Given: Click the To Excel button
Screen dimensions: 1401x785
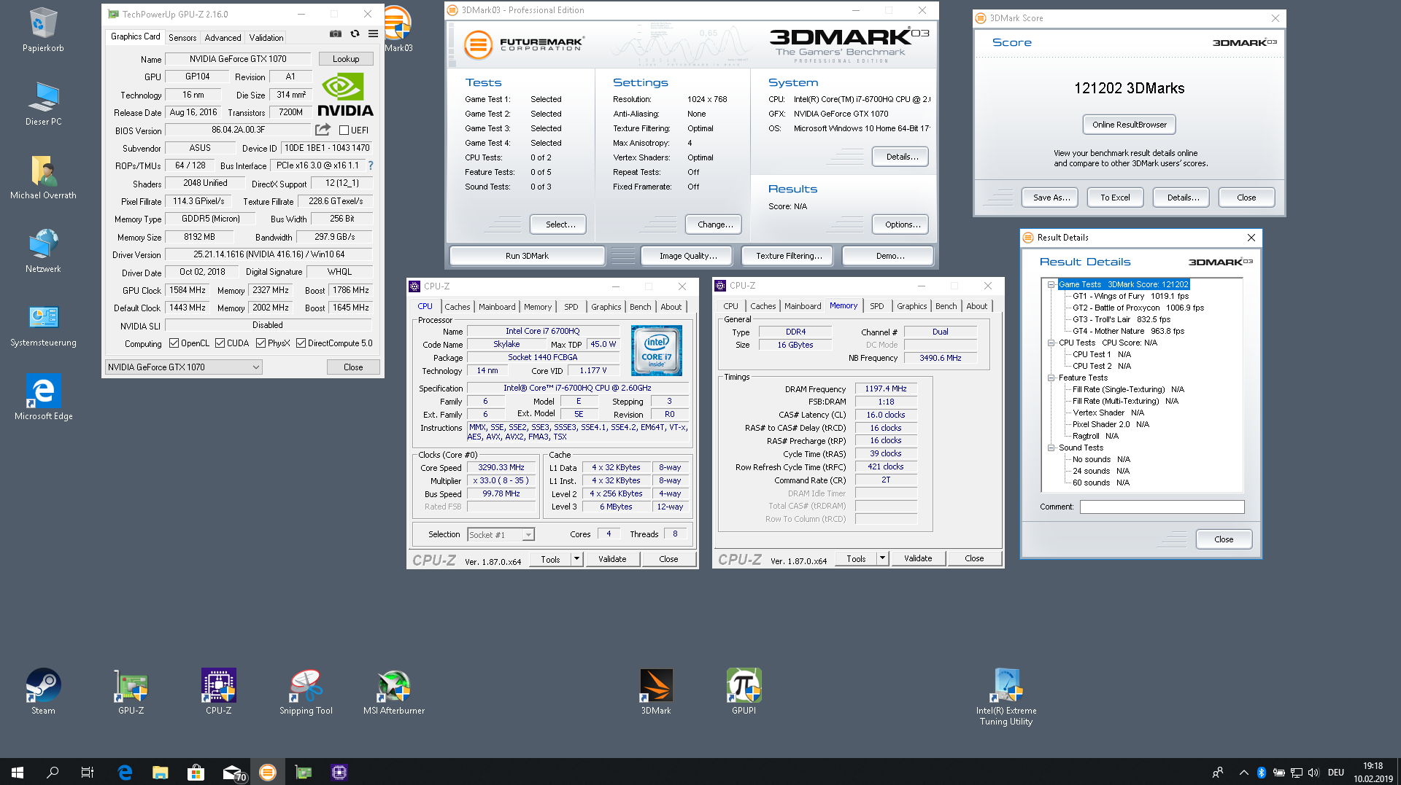Looking at the screenshot, I should [1115, 198].
